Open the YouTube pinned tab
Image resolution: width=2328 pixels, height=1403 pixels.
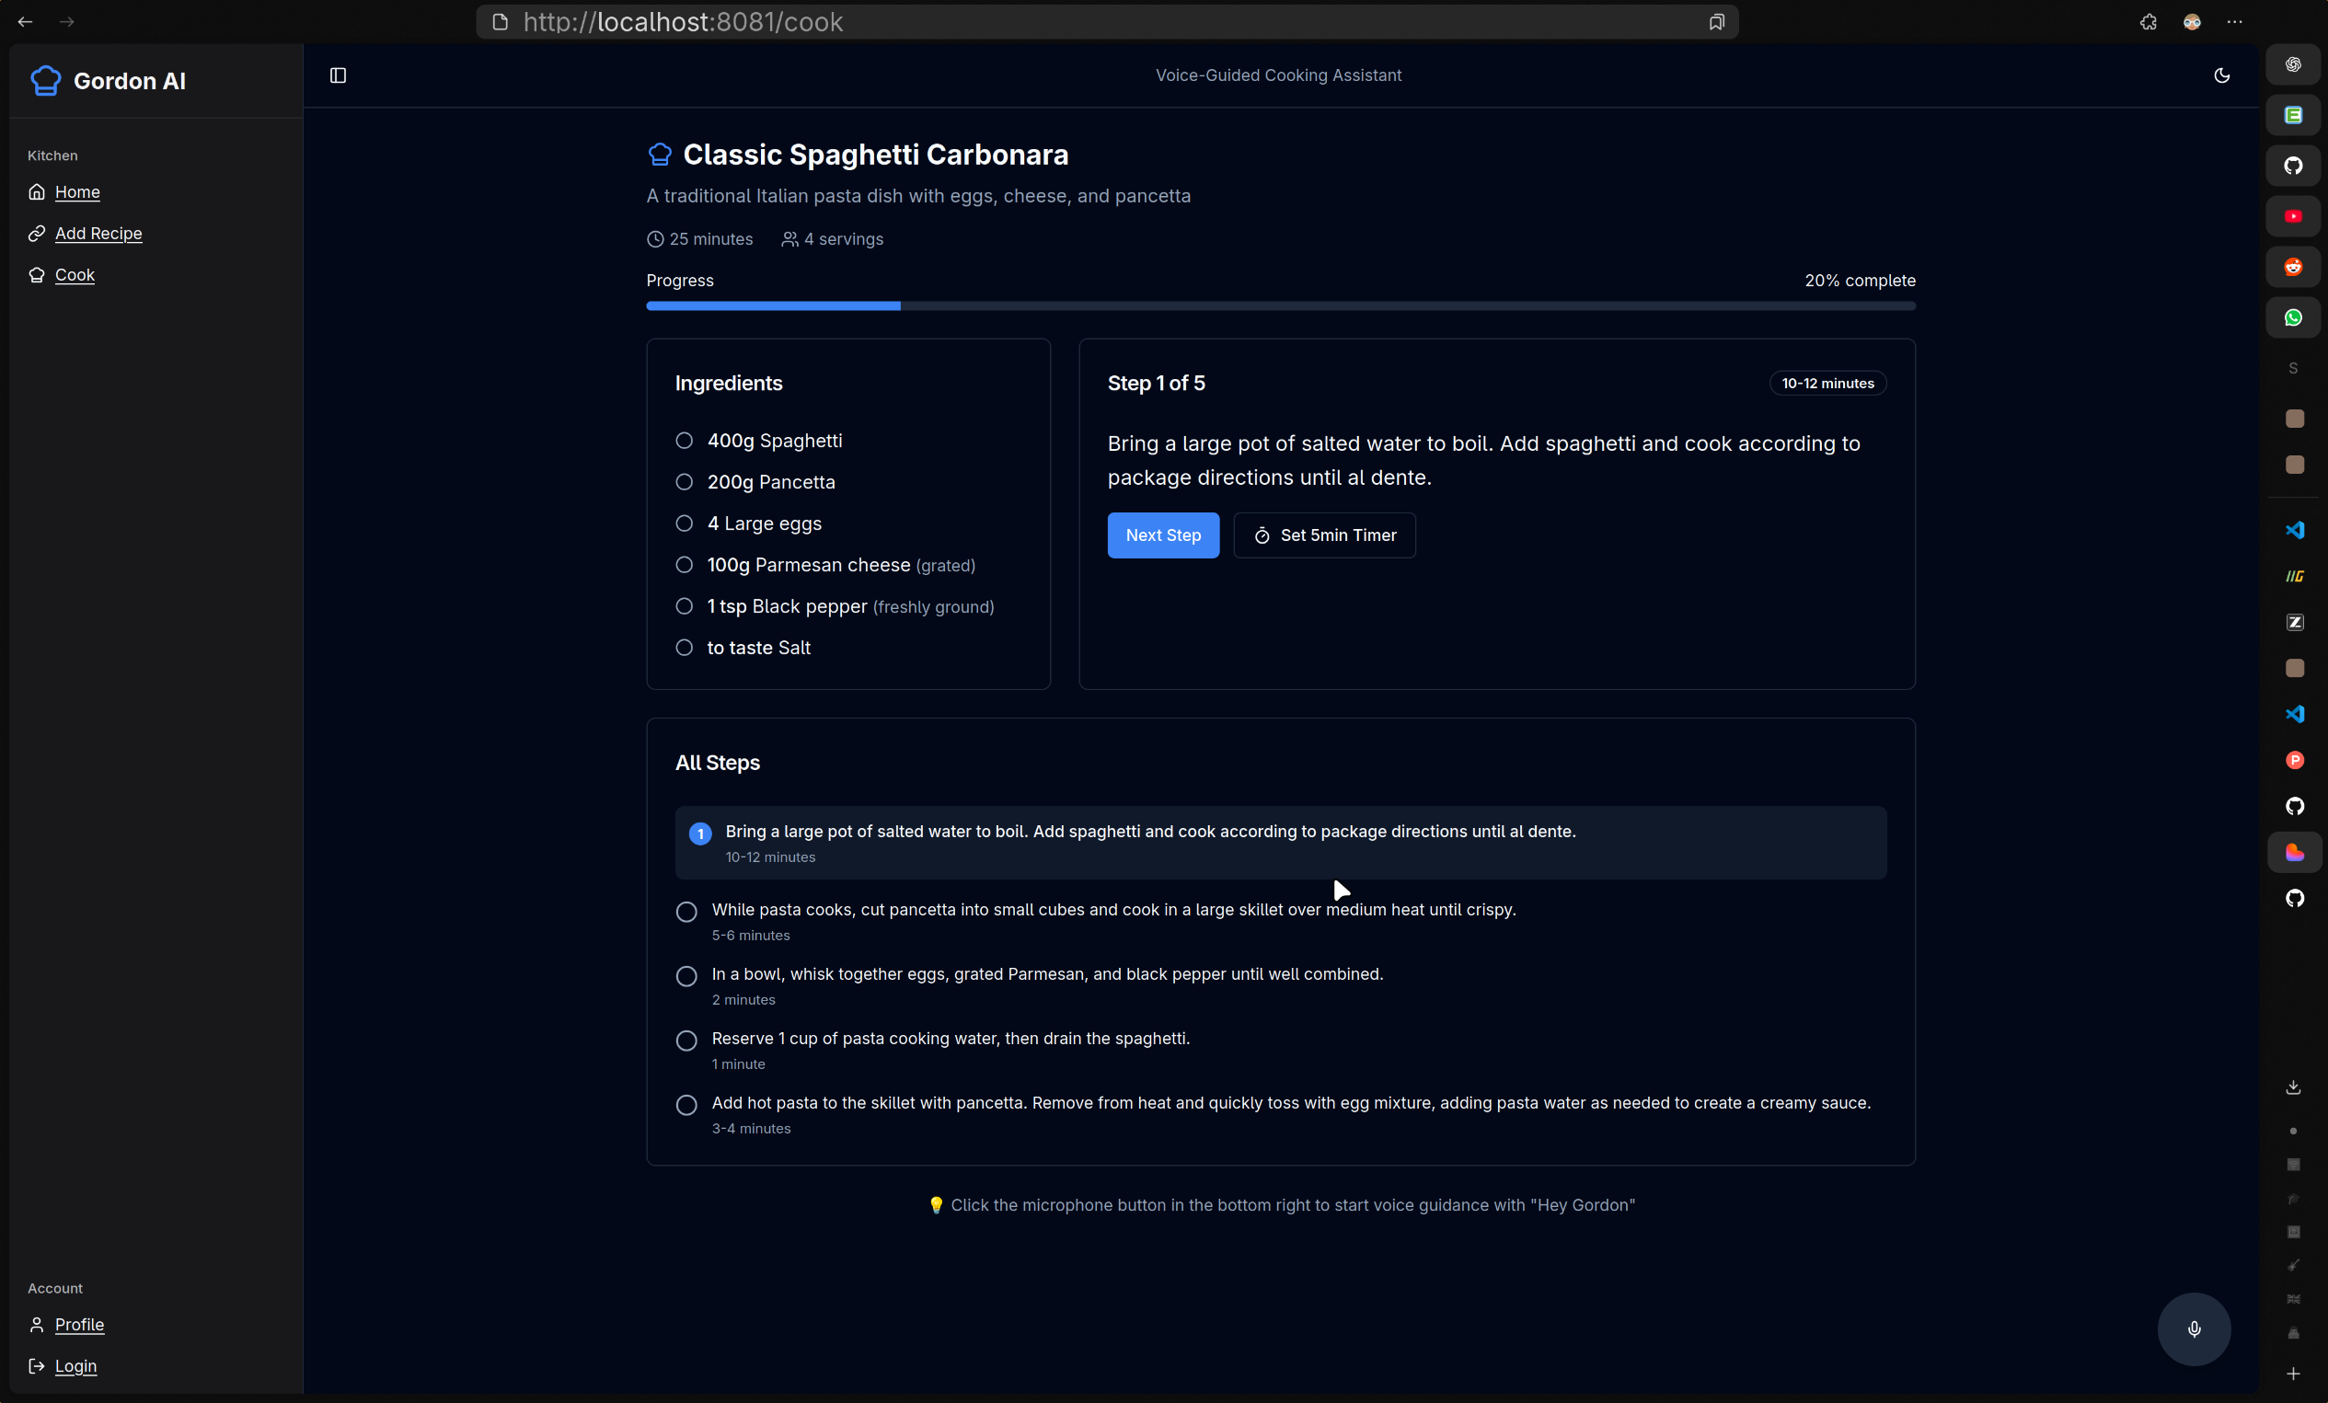pyautogui.click(x=2294, y=215)
